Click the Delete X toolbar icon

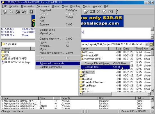[98, 12]
